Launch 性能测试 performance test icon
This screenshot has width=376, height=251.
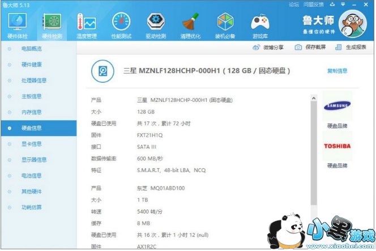pyautogui.click(x=121, y=22)
